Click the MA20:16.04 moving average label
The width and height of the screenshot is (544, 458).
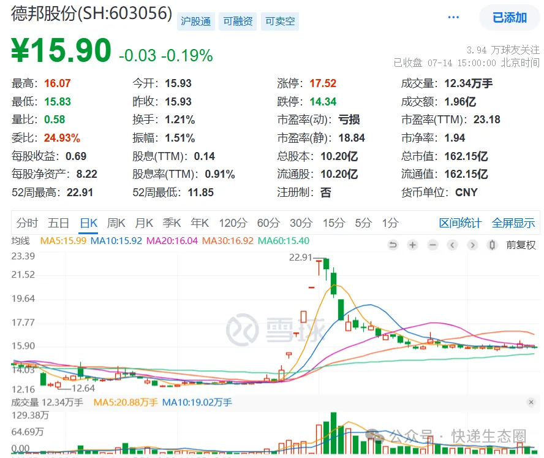click(x=172, y=240)
